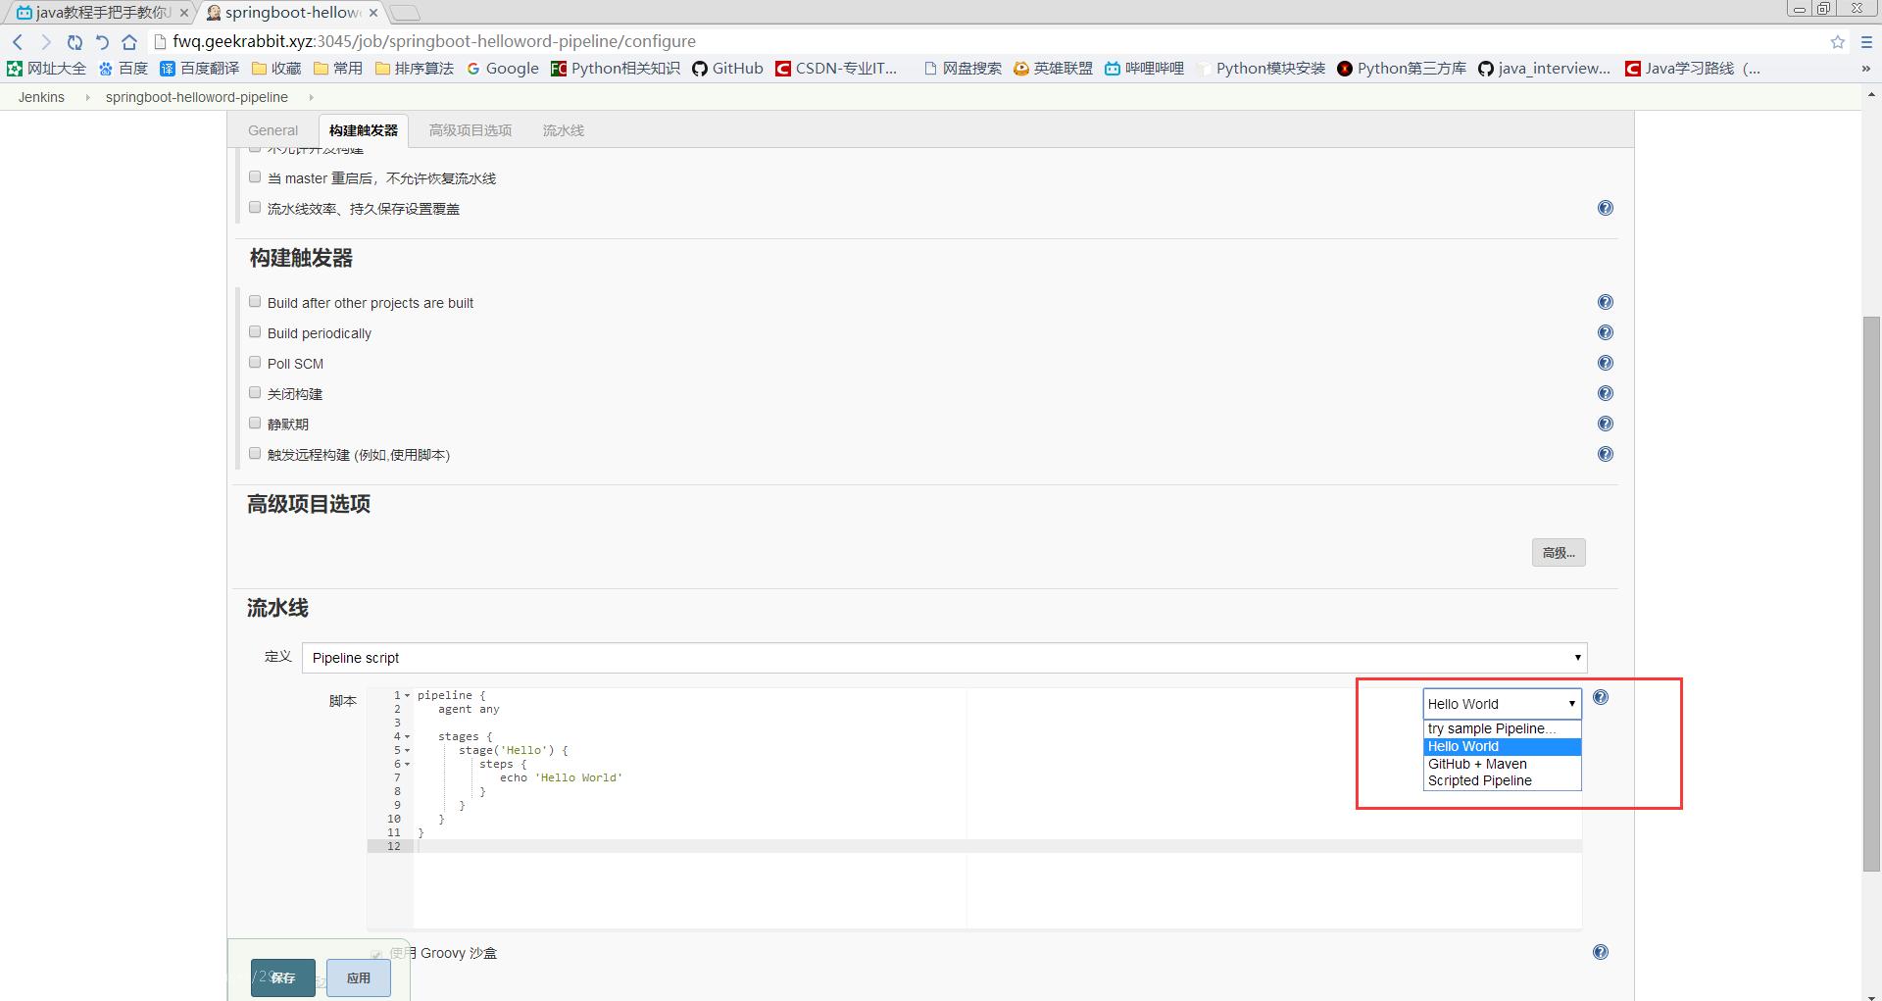Click 高级... advanced button
1882x1001 pixels.
1559,553
